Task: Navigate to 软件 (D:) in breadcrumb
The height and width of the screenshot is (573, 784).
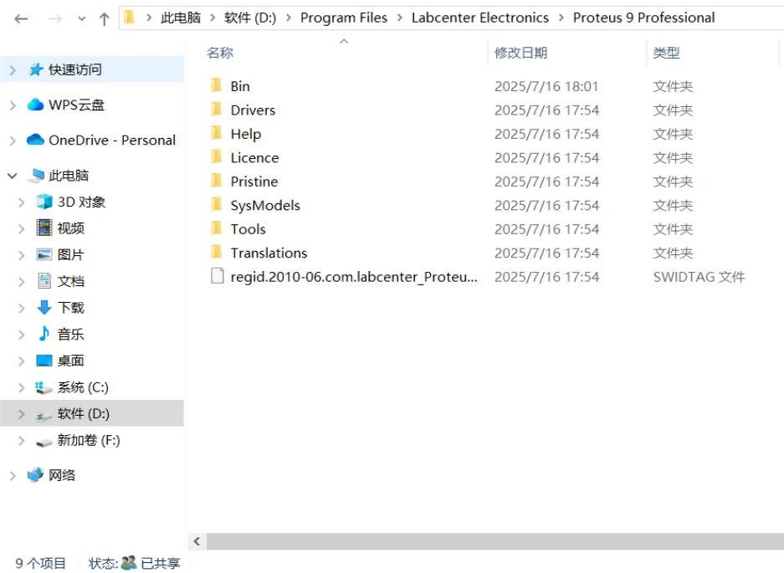Action: click(250, 18)
